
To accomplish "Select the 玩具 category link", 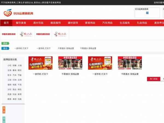I will click(x=20, y=99).
